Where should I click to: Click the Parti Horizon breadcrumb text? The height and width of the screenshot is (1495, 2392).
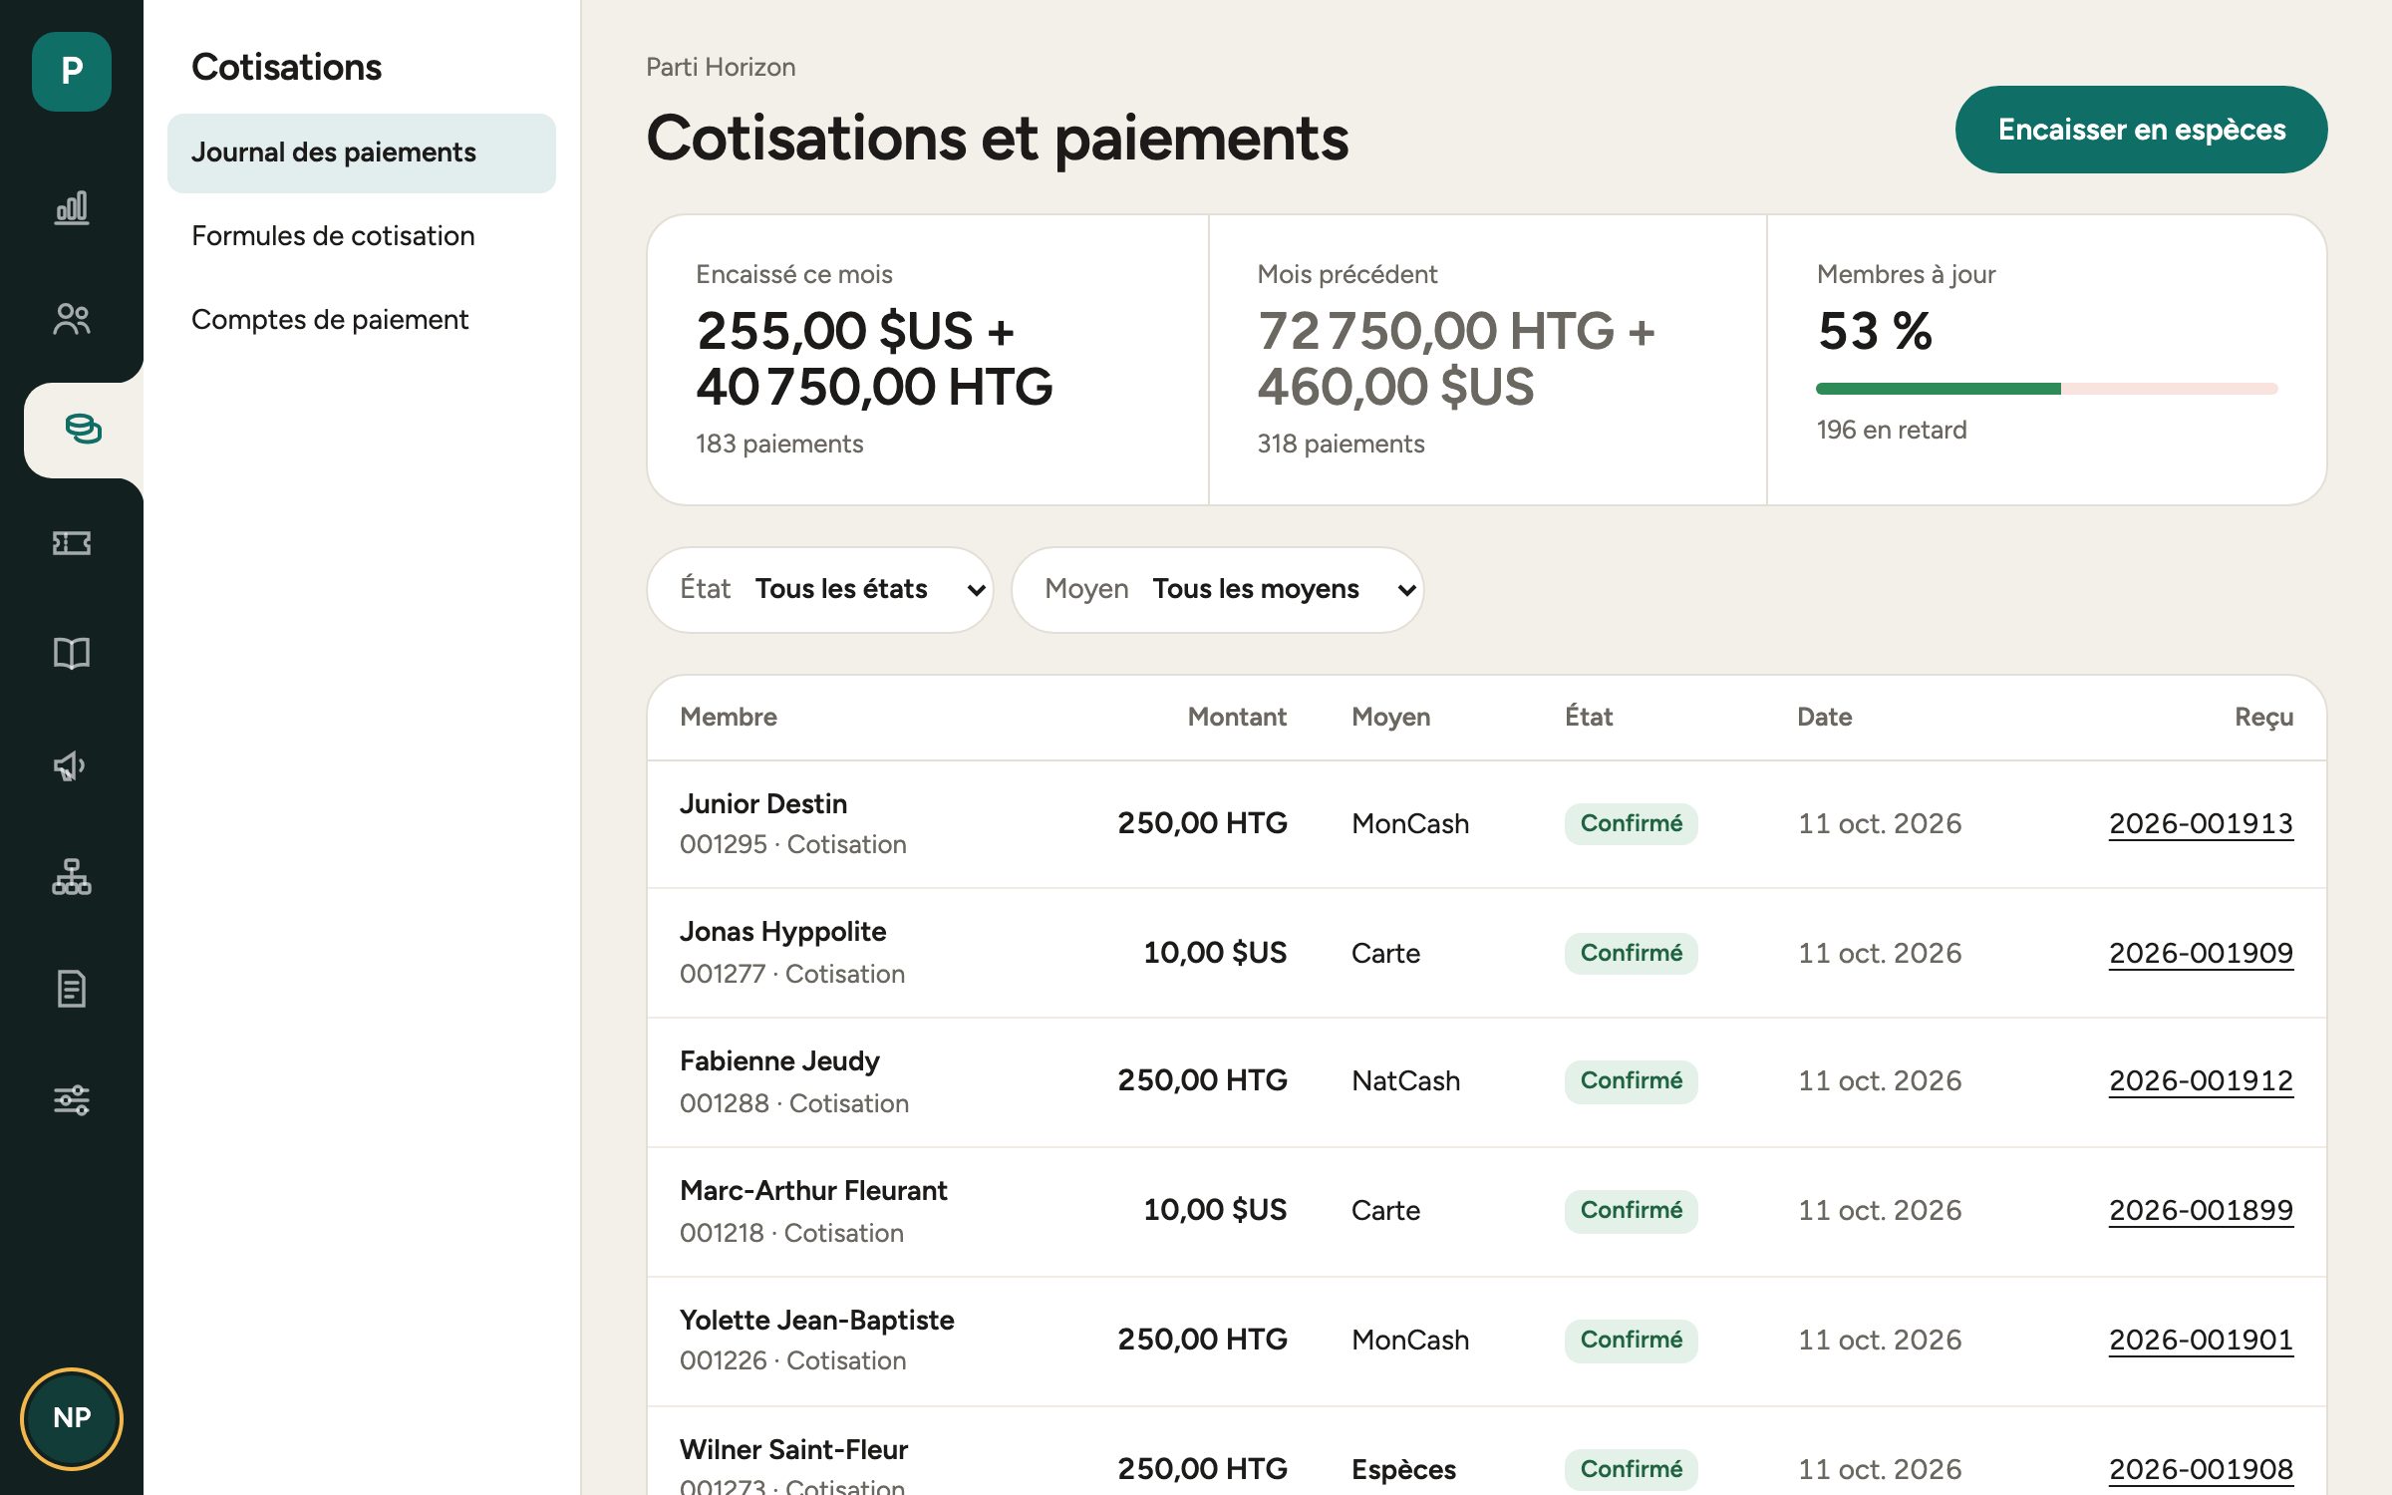(x=721, y=67)
